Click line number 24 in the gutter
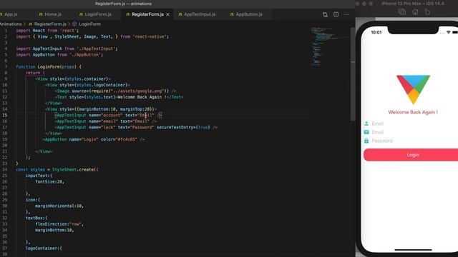The image size is (458, 257). pos(5,170)
